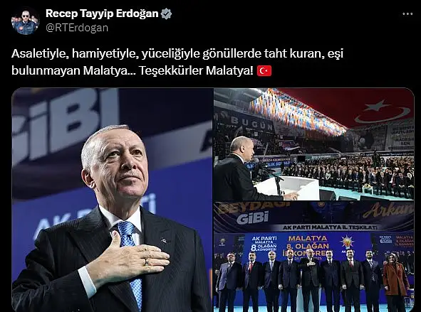Click the round profile avatar picture
Image resolution: width=421 pixels, height=312 pixels.
tap(26, 21)
